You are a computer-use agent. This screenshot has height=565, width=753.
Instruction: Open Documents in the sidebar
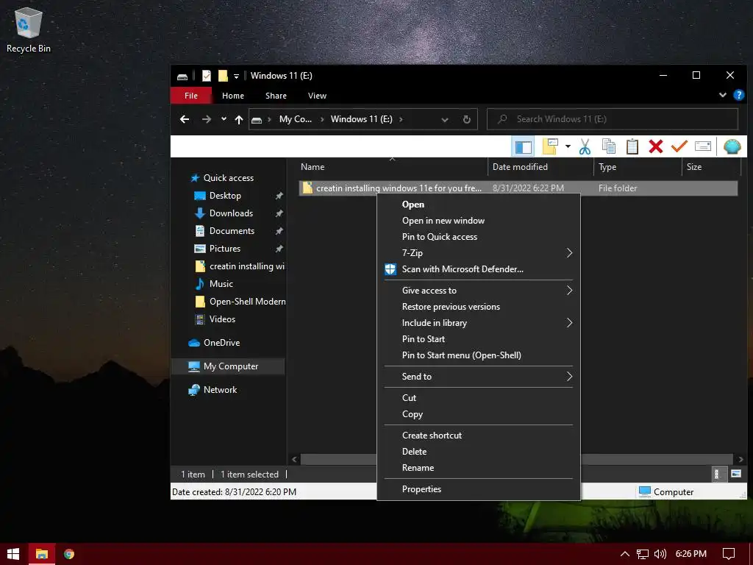tap(232, 231)
